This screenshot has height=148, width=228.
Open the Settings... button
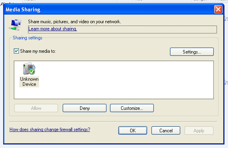[x=192, y=52]
